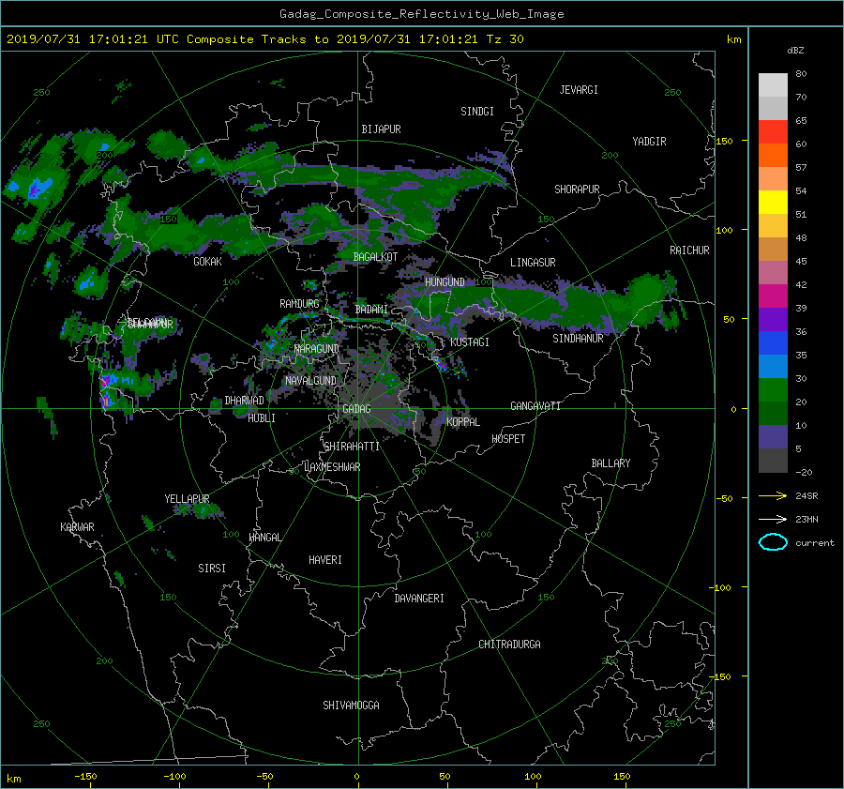Click the strong echo cell near KUSTAGI
The image size is (844, 789).
pos(442,366)
